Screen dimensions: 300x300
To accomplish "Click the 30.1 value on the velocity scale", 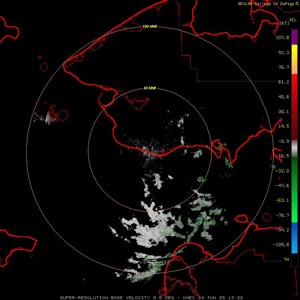I will coord(284,112).
